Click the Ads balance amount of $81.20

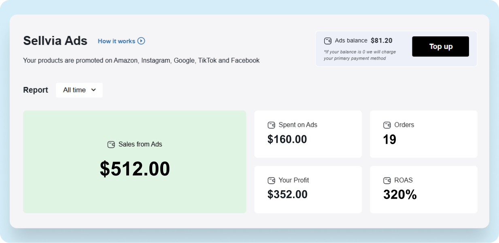[381, 40]
